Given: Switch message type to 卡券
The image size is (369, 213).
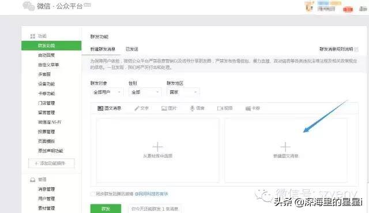Looking at the screenshot, I should pyautogui.click(x=253, y=109).
